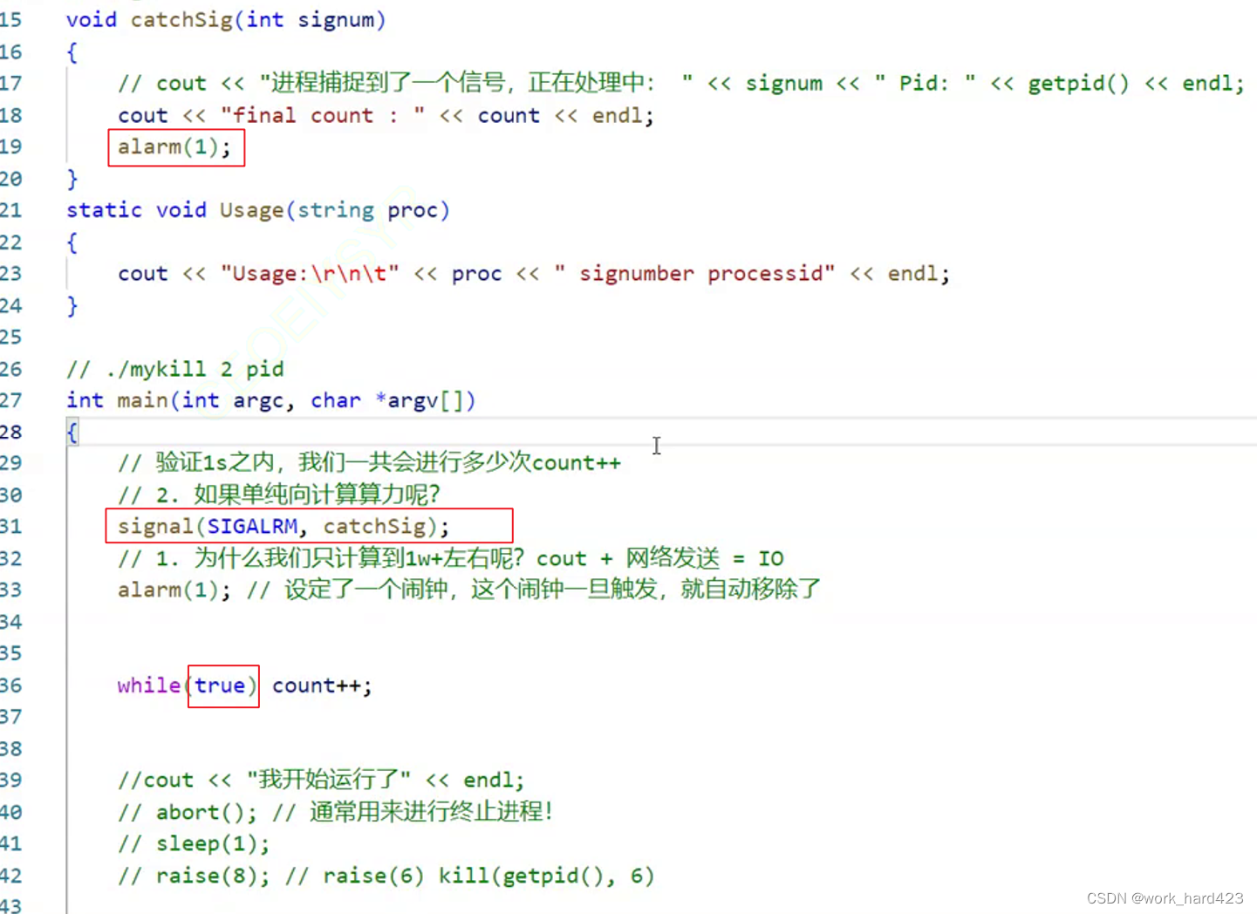Click alarm(1); with comment '设定了一个闹钟'
The width and height of the screenshot is (1257, 914).
click(x=469, y=590)
